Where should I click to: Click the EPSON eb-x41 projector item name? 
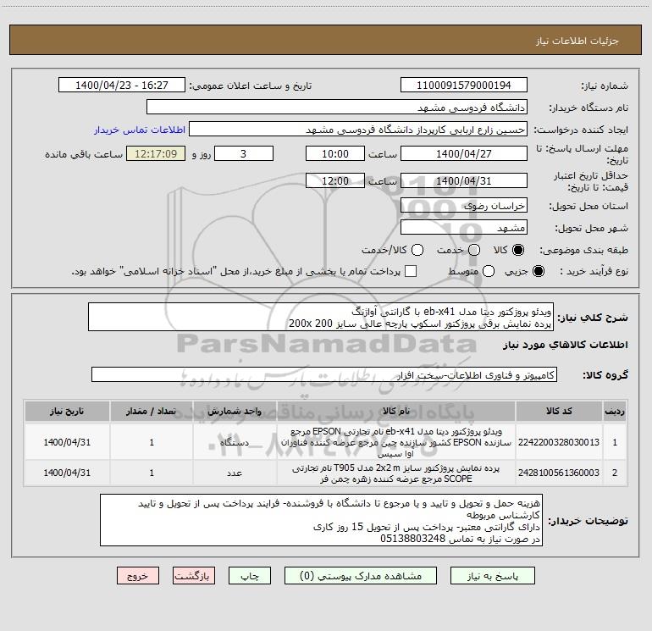pos(396,442)
